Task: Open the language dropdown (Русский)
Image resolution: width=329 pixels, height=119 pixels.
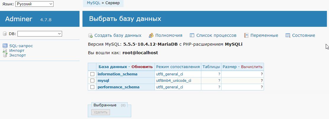Action: [34, 4]
